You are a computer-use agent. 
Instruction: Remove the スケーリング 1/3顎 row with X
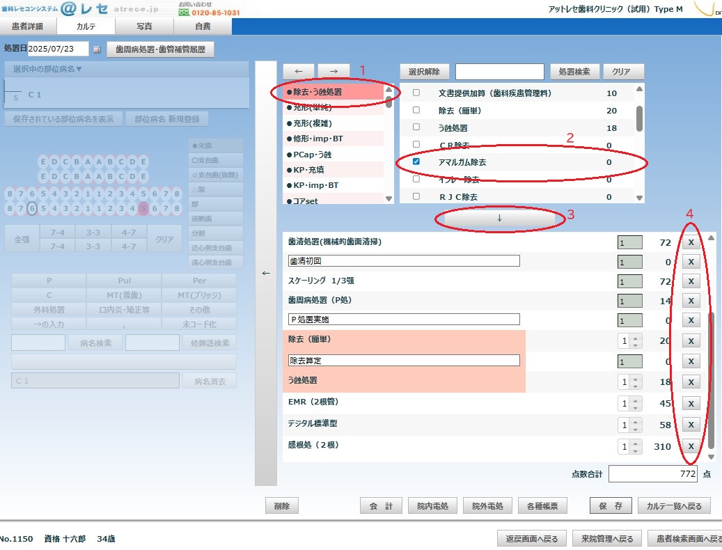click(690, 281)
